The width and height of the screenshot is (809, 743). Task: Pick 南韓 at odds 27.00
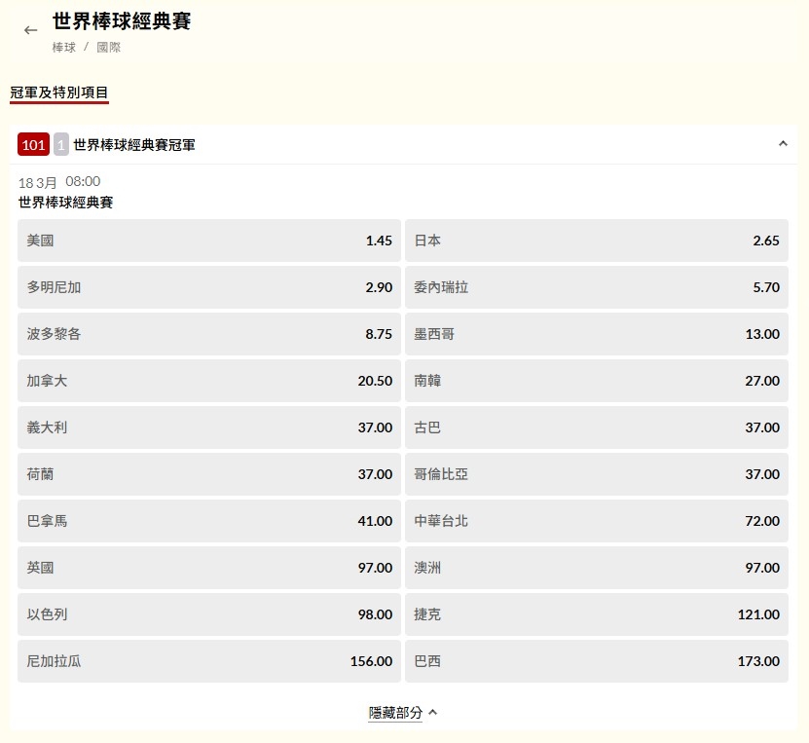pos(596,381)
